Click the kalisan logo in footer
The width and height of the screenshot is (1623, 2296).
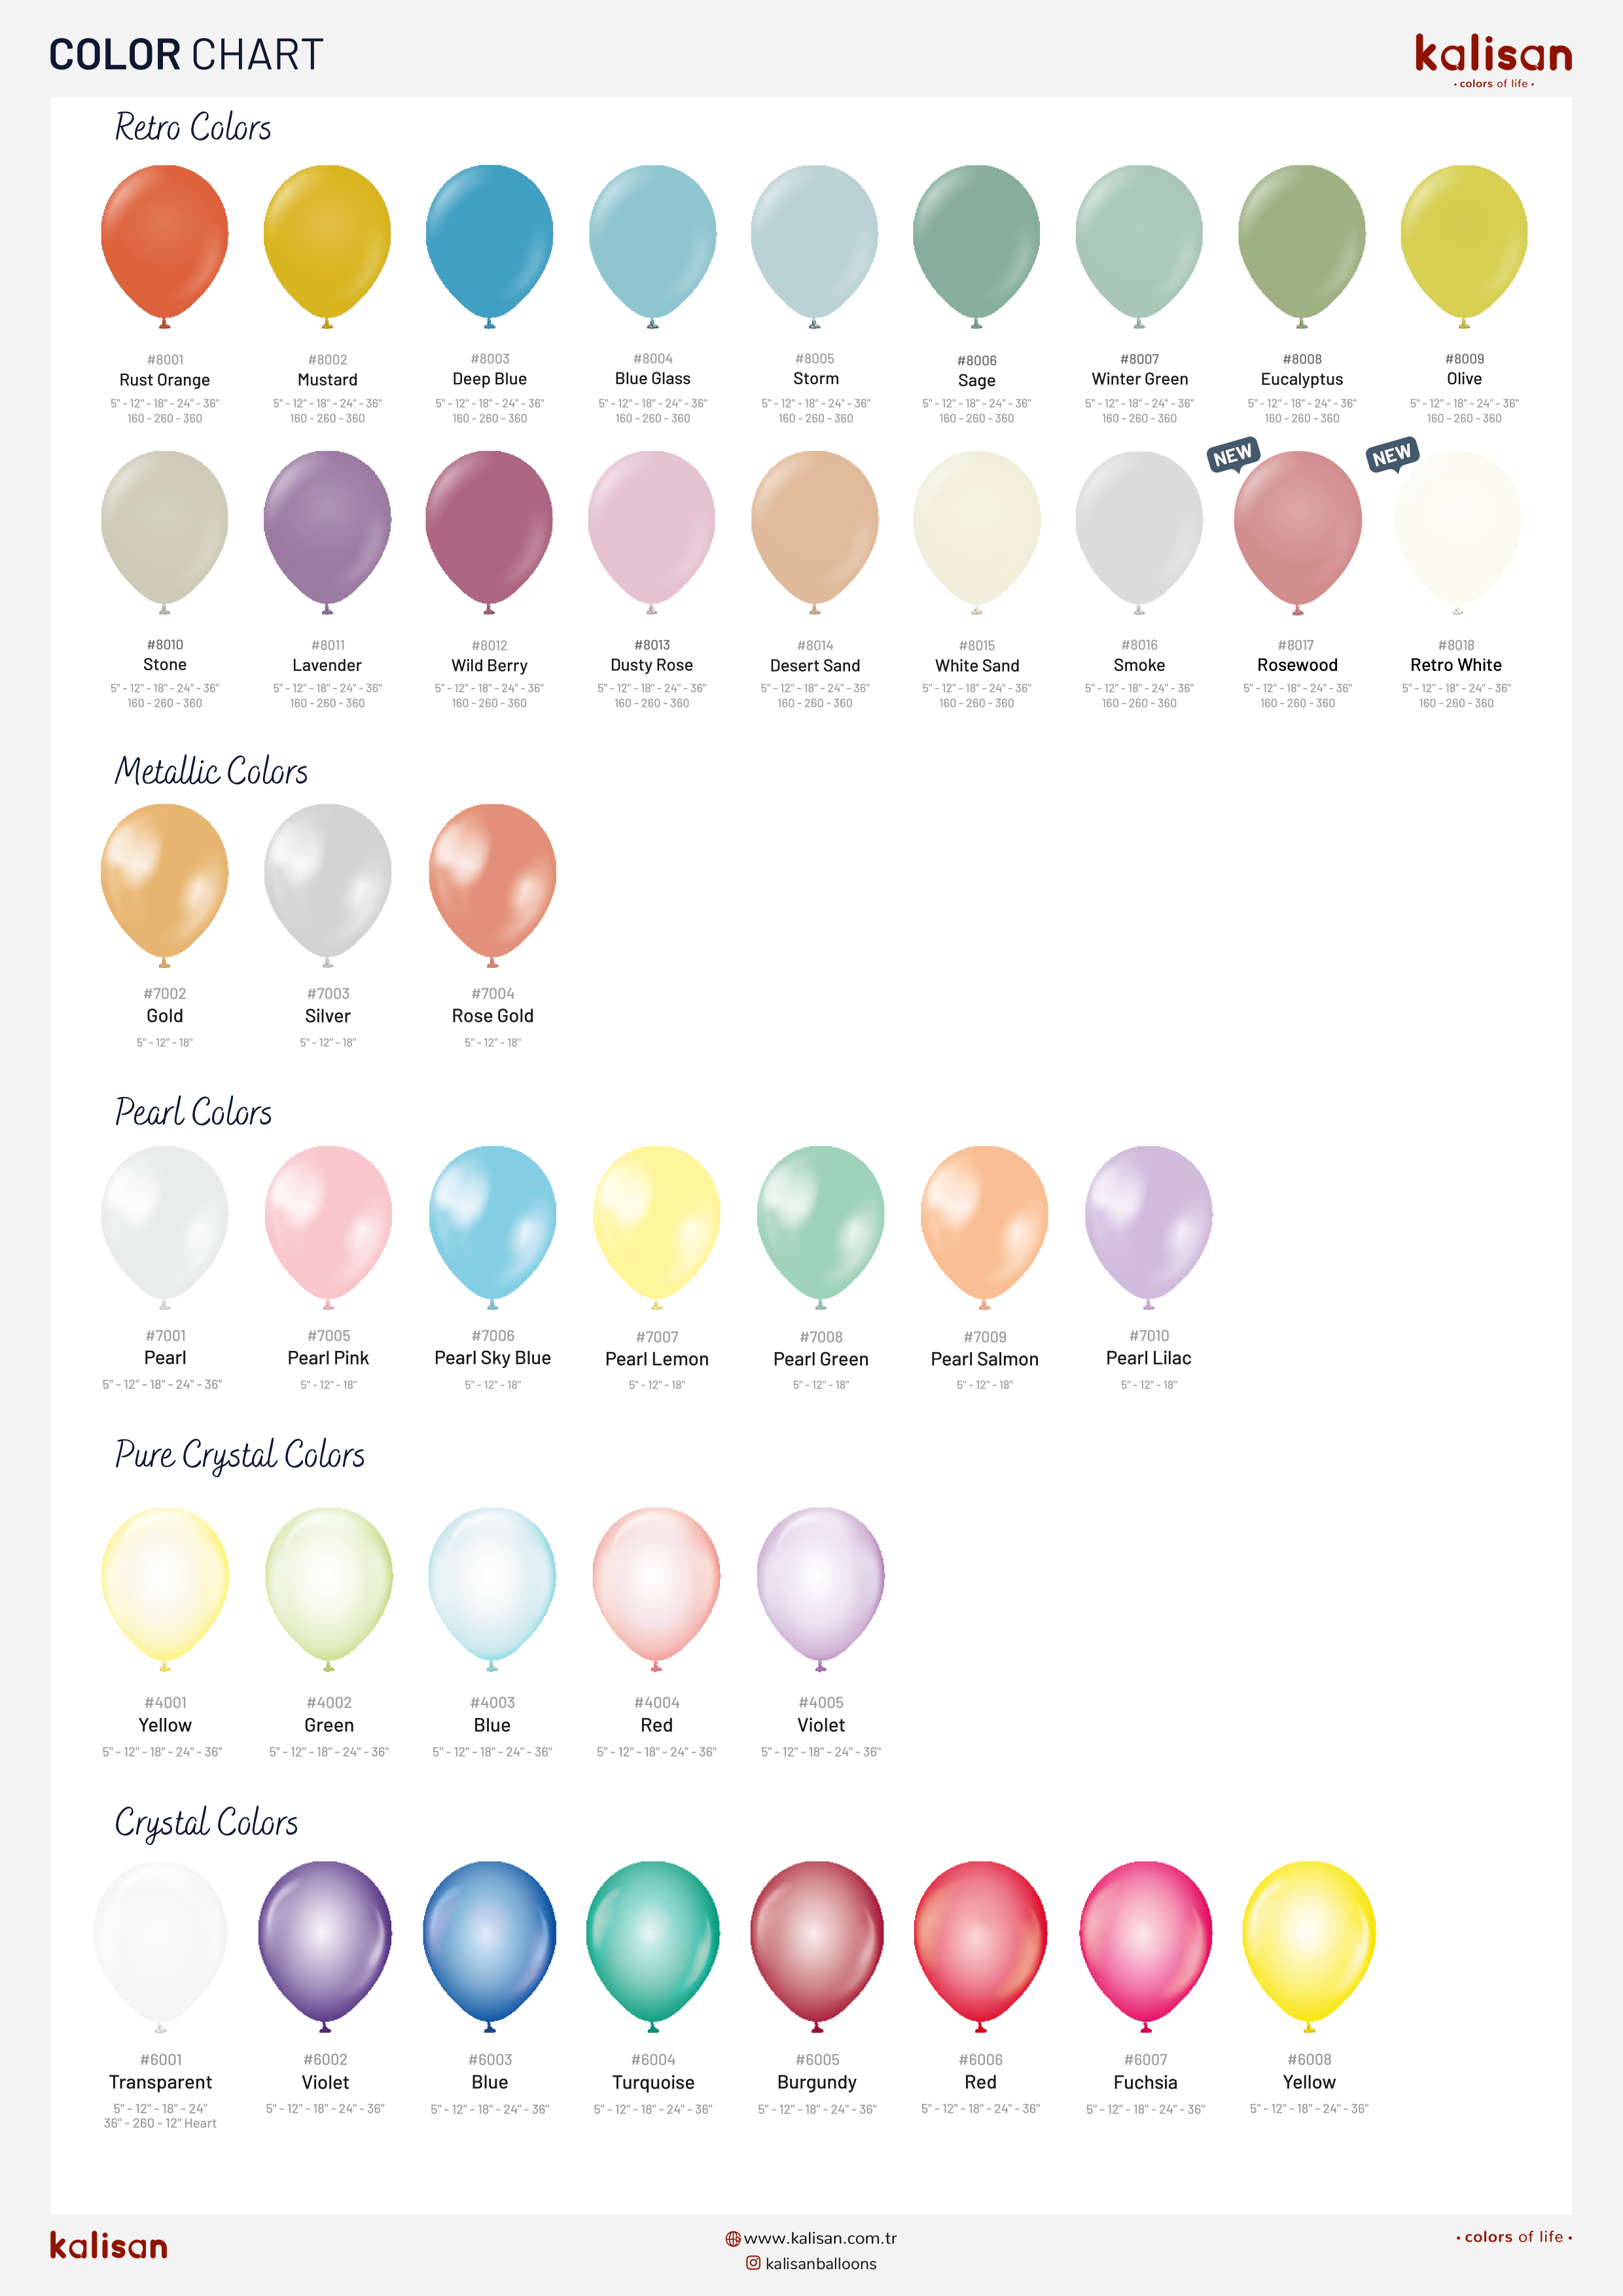coord(109,2246)
